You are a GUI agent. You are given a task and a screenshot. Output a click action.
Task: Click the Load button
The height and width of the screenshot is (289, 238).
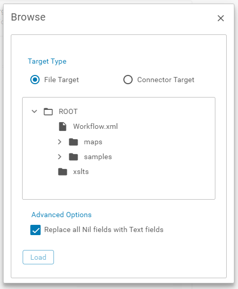[x=38, y=257]
